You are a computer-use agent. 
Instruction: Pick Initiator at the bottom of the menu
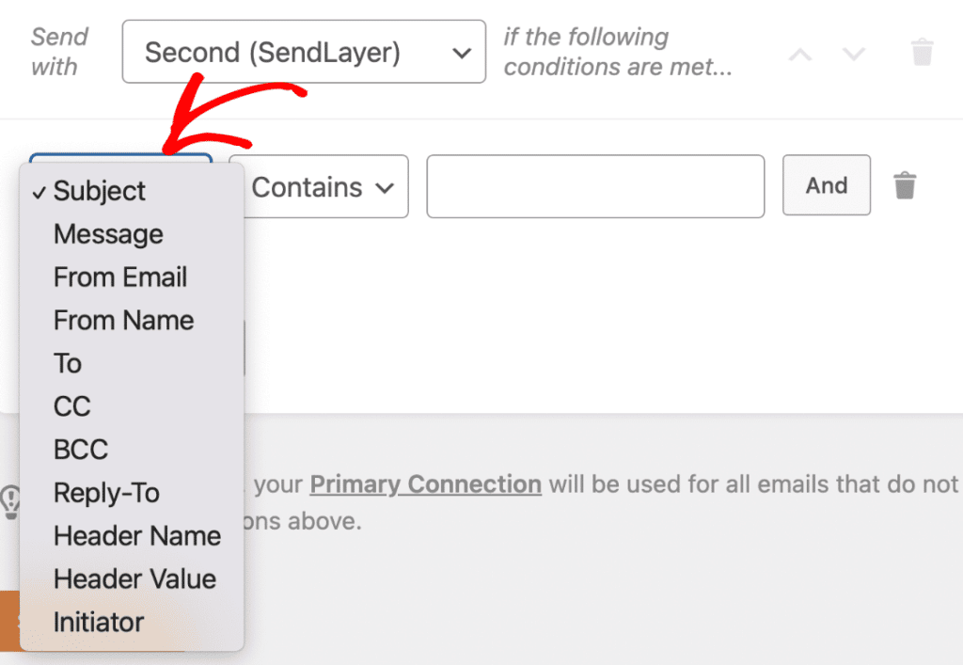click(99, 622)
